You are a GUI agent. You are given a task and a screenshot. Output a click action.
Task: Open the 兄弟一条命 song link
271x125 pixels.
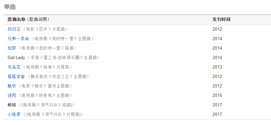[18, 39]
